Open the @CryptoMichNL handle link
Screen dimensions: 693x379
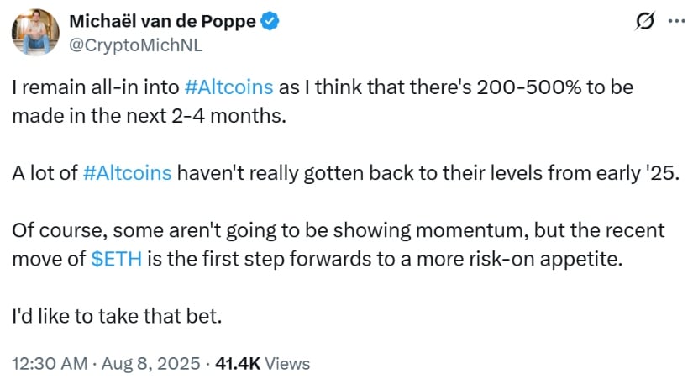136,45
